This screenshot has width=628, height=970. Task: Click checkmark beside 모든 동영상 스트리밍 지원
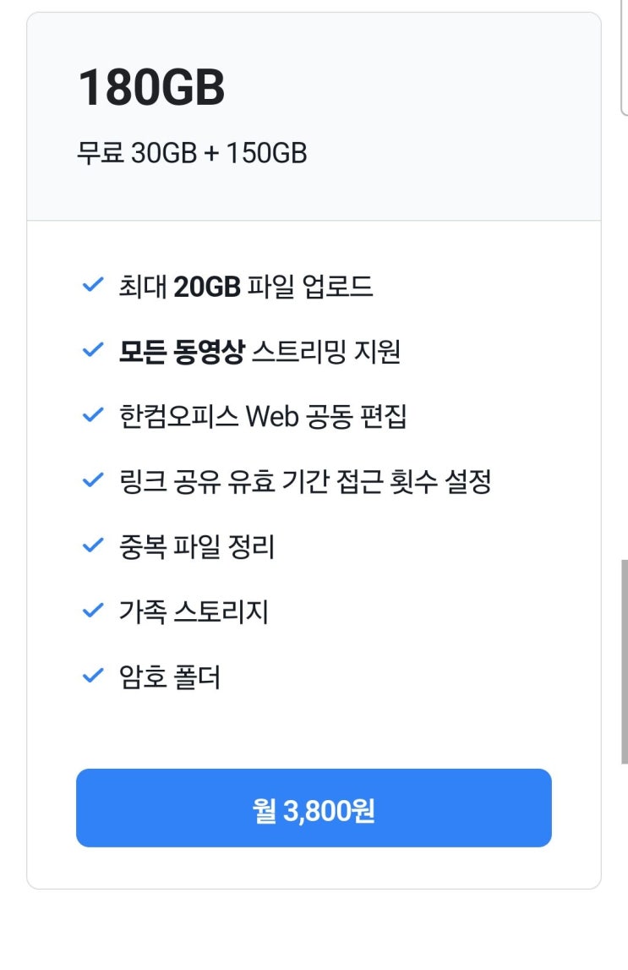pyautogui.click(x=92, y=351)
